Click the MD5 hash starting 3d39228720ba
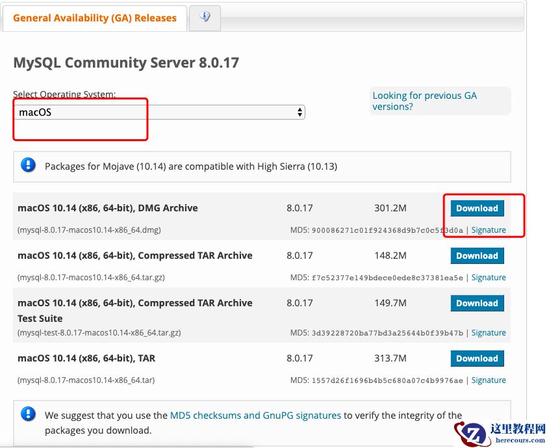 [x=387, y=333]
